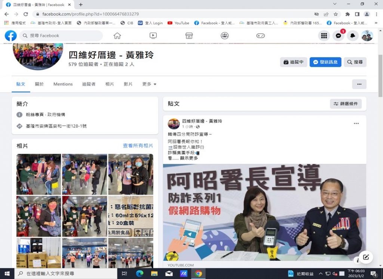Open Microsoft Edge from the taskbar
The image size is (383, 279).
point(140,274)
